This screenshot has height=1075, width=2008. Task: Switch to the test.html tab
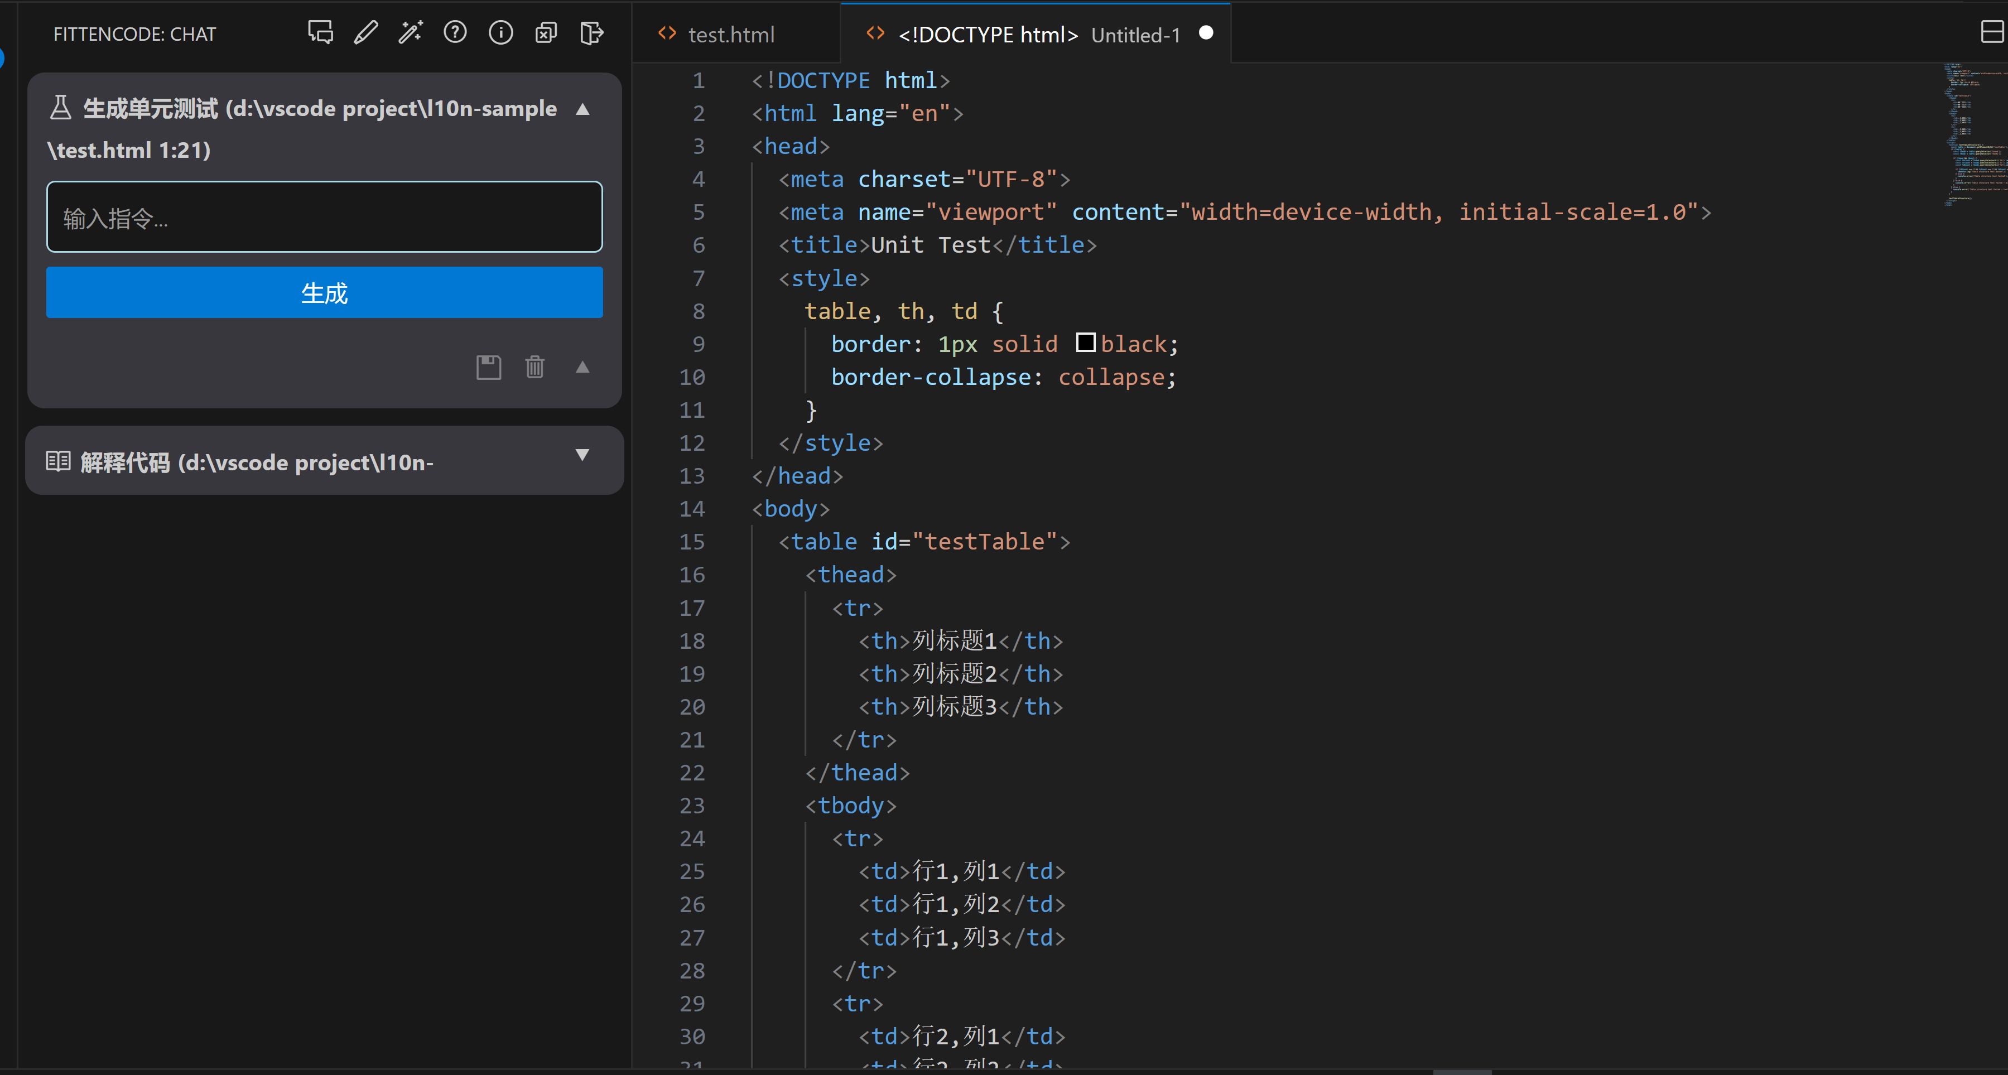[731, 33]
